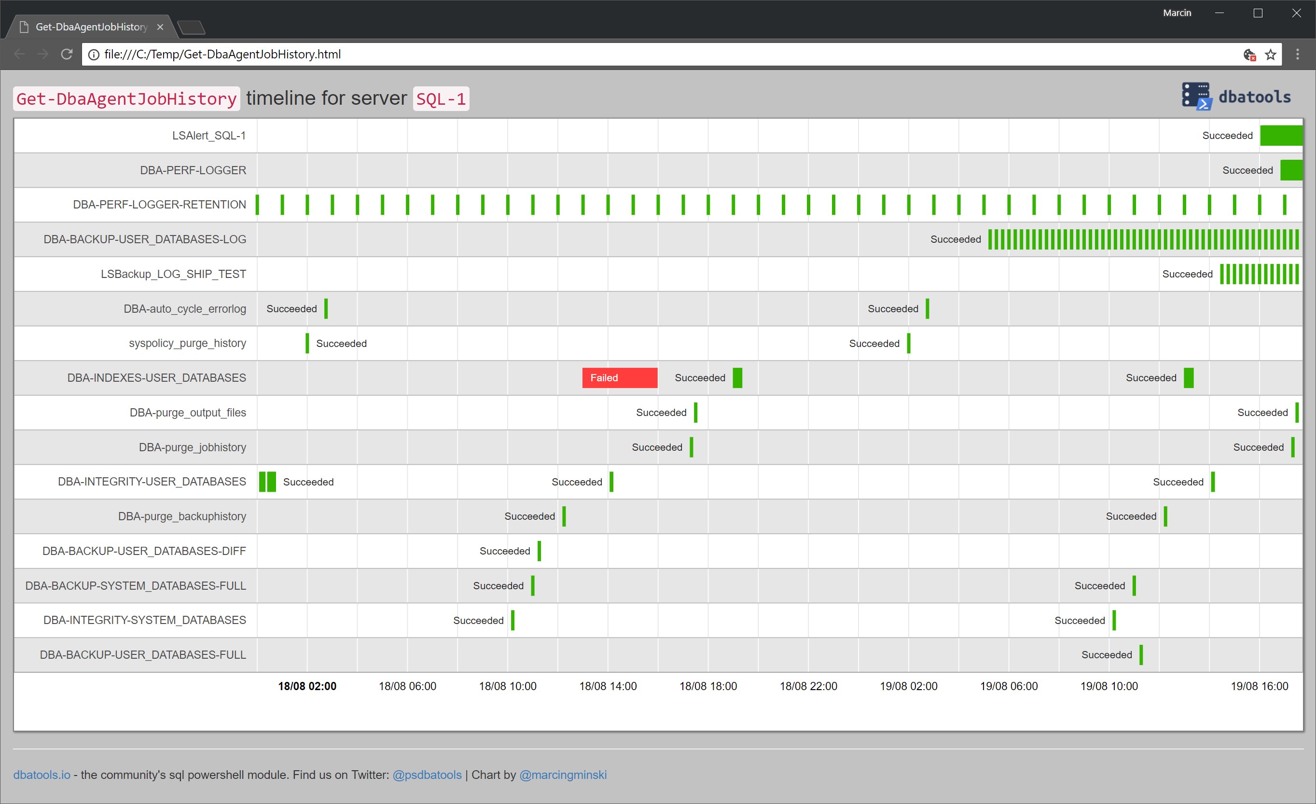Click the red Failed bar for DBA-INDEXES-USER_DATABASES
Viewport: 1316px width, 804px height.
pyautogui.click(x=620, y=378)
